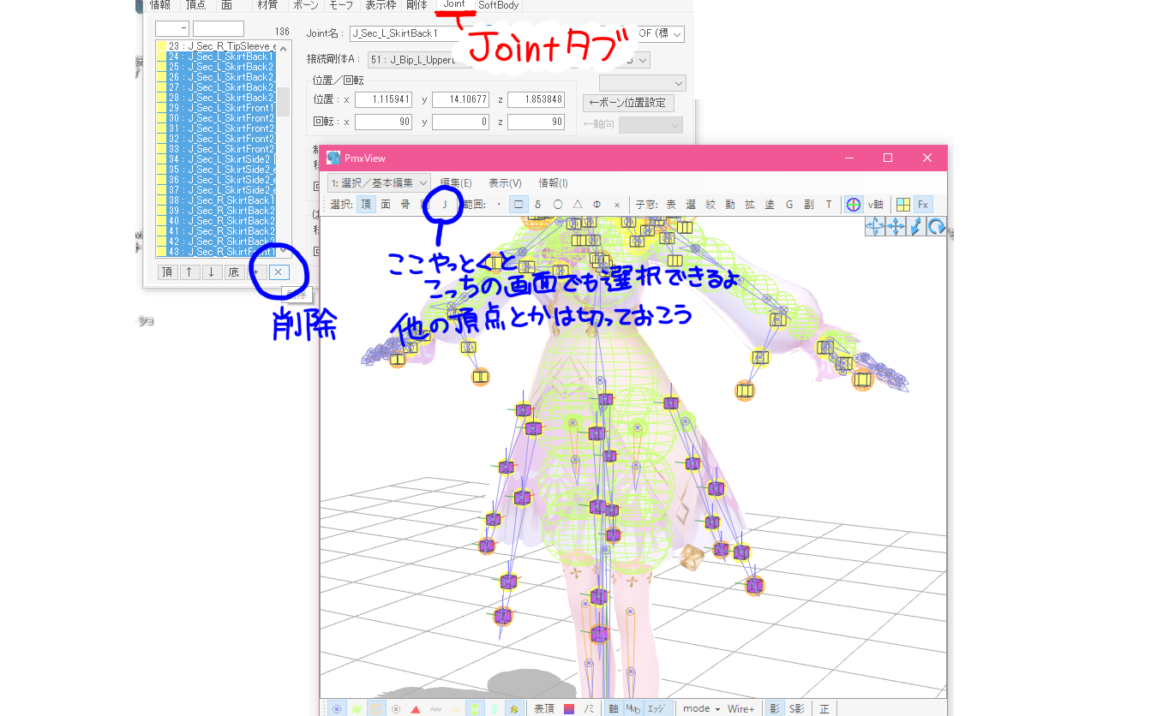Open the 絞 sub-window
Screen dimensions: 1157x716
(710, 205)
